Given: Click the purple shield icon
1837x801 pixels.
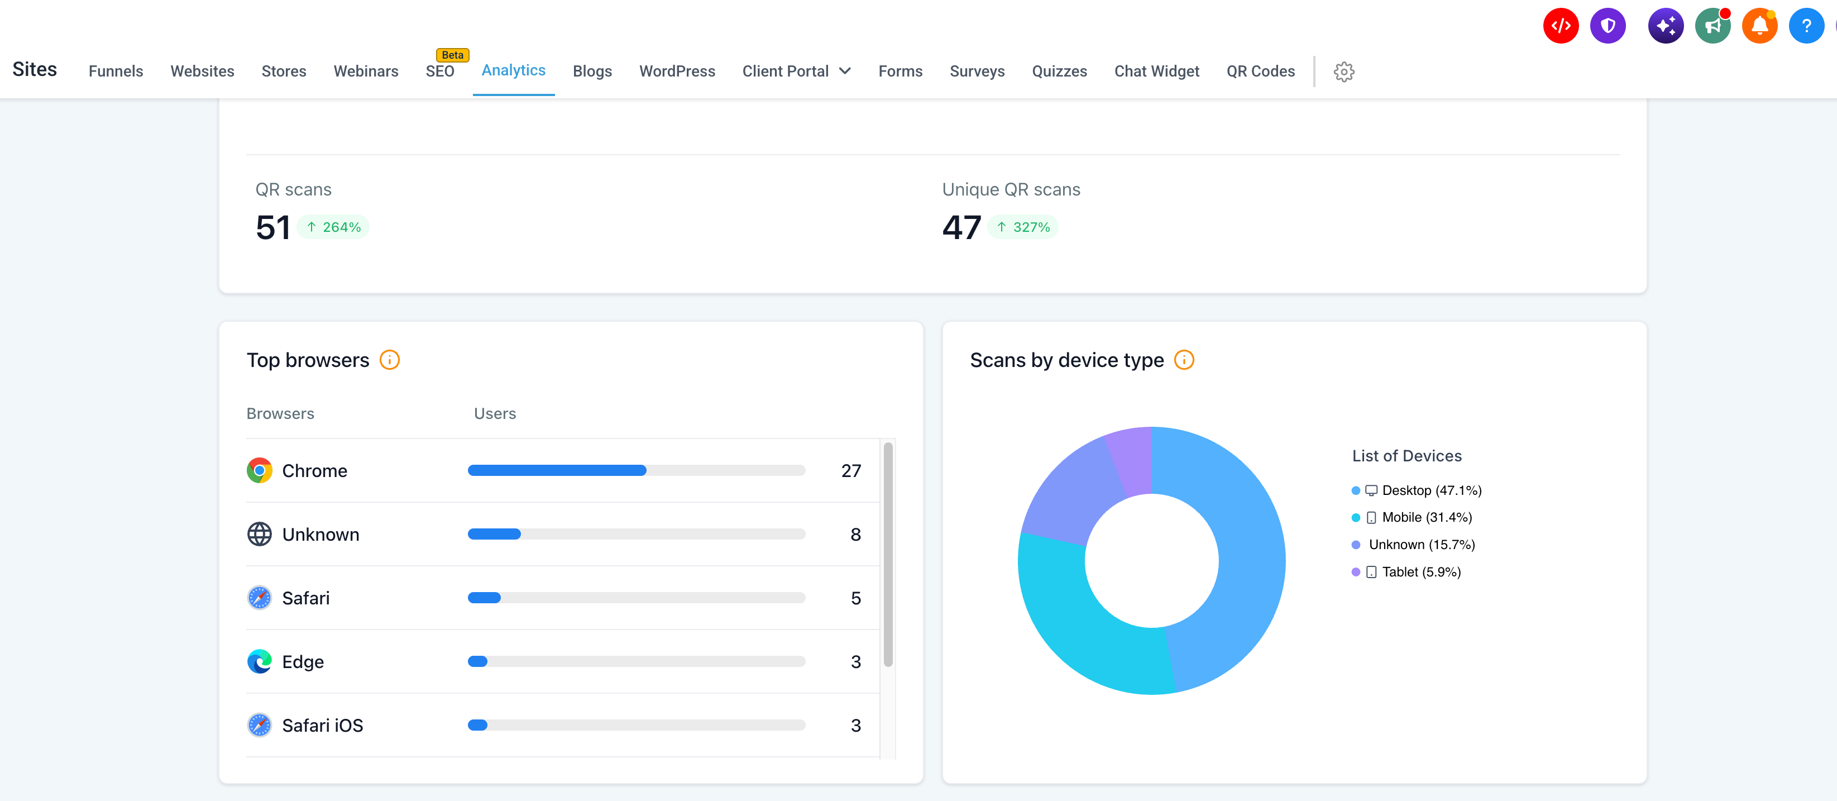Looking at the screenshot, I should [1608, 26].
